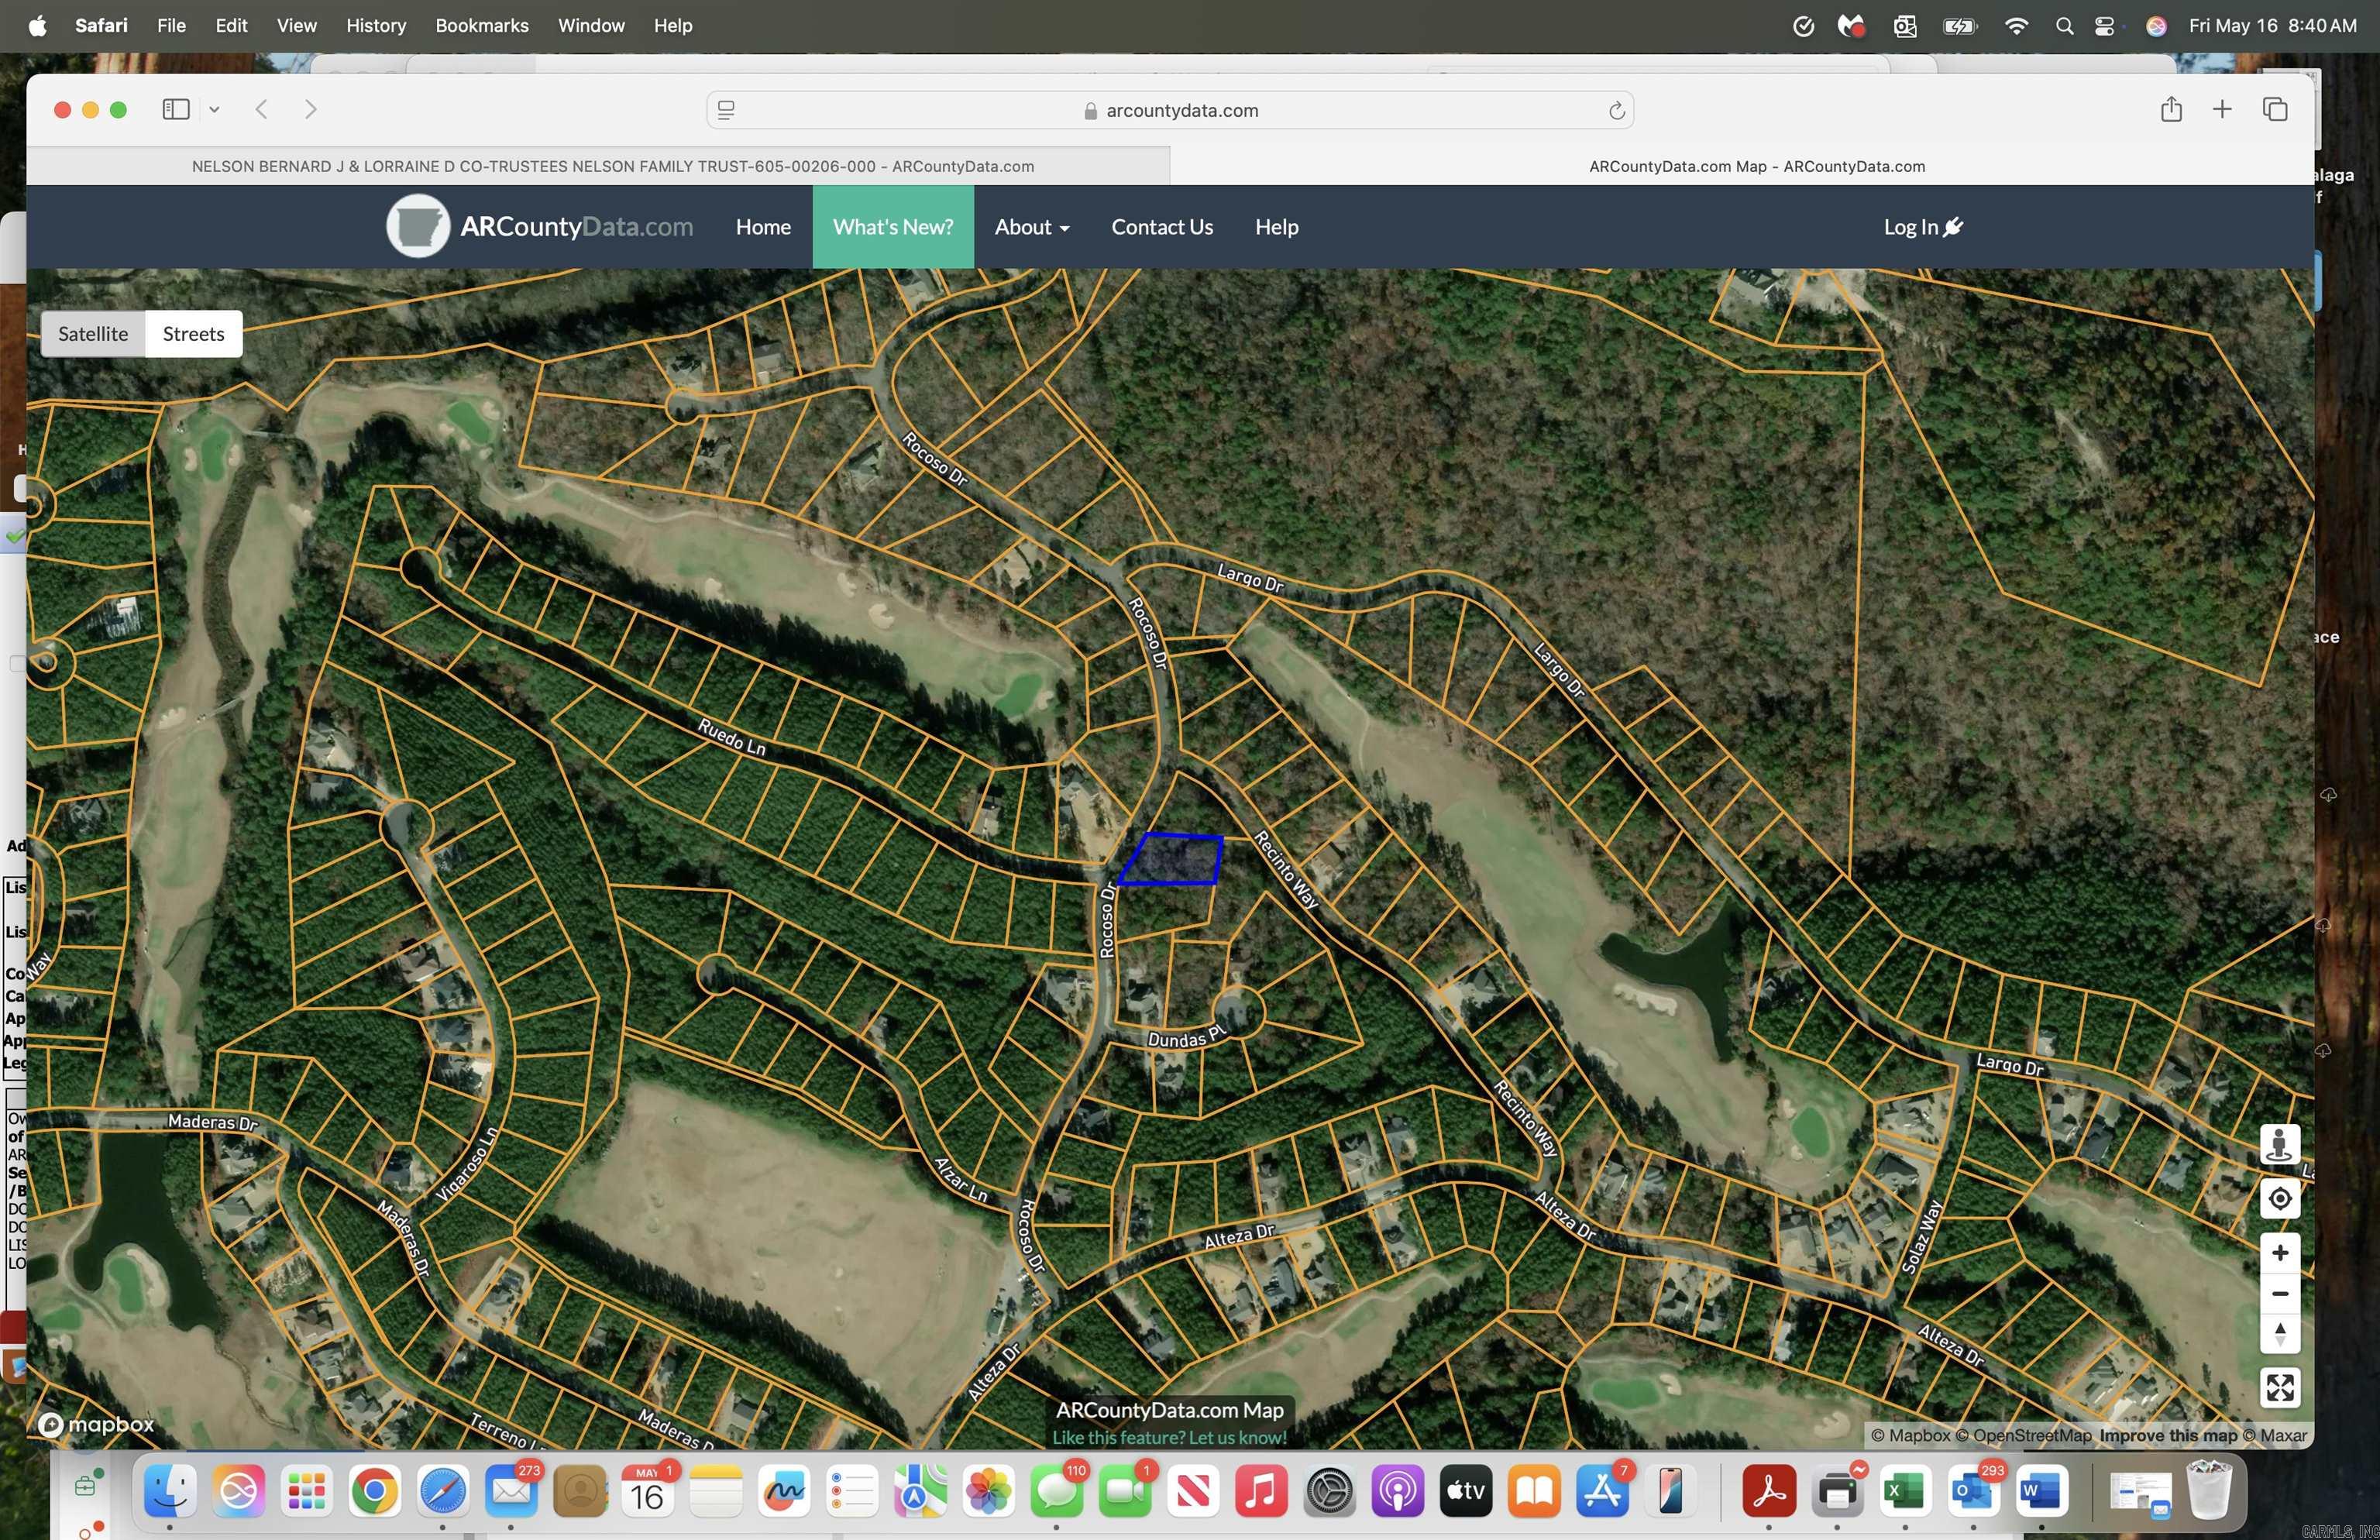Image resolution: width=2380 pixels, height=1540 pixels.
Task: Click the locate-me crosshair map button
Action: click(2279, 1198)
